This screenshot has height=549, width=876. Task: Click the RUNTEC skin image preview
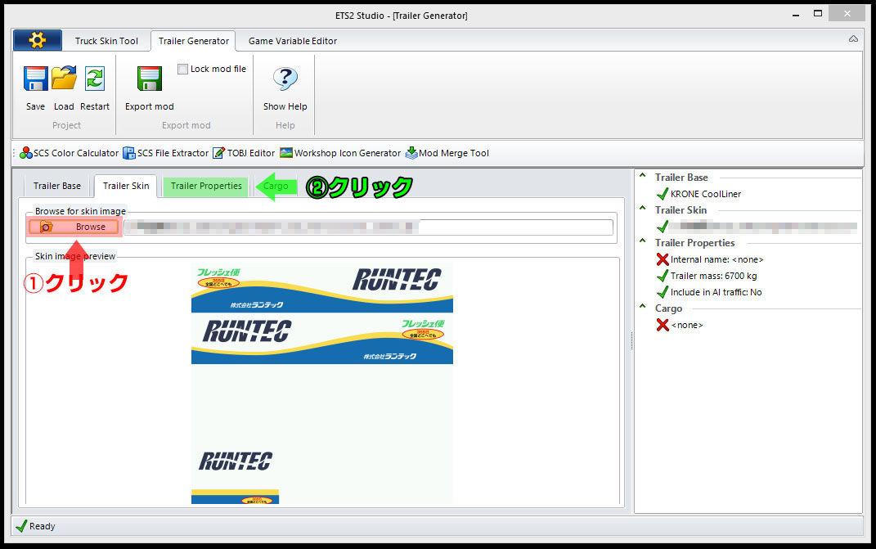click(321, 383)
